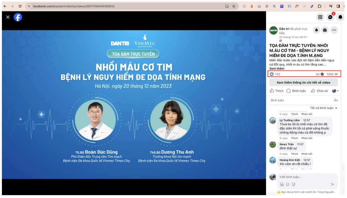
Task: Bookmark this page with the star
Action: pyautogui.click(x=234, y=6)
